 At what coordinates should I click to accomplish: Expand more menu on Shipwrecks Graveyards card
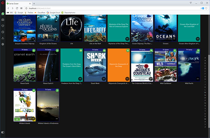point(127,79)
